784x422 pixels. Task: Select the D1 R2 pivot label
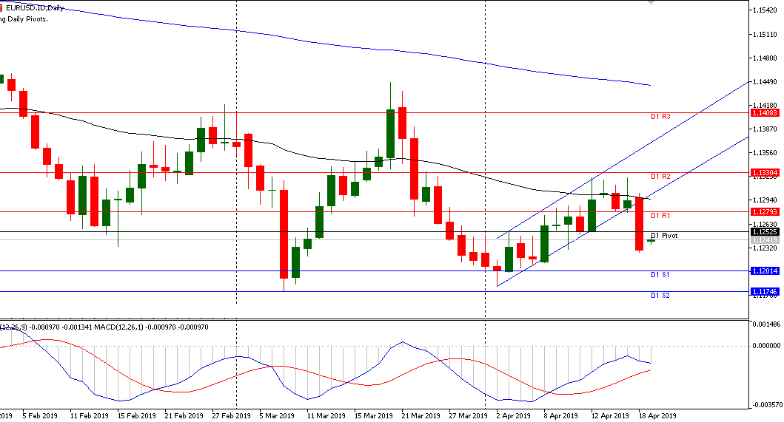(x=660, y=177)
